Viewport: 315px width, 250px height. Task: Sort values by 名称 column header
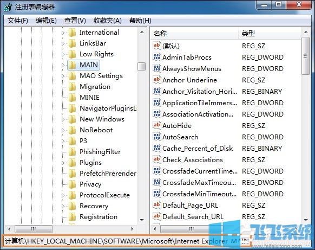(x=194, y=33)
